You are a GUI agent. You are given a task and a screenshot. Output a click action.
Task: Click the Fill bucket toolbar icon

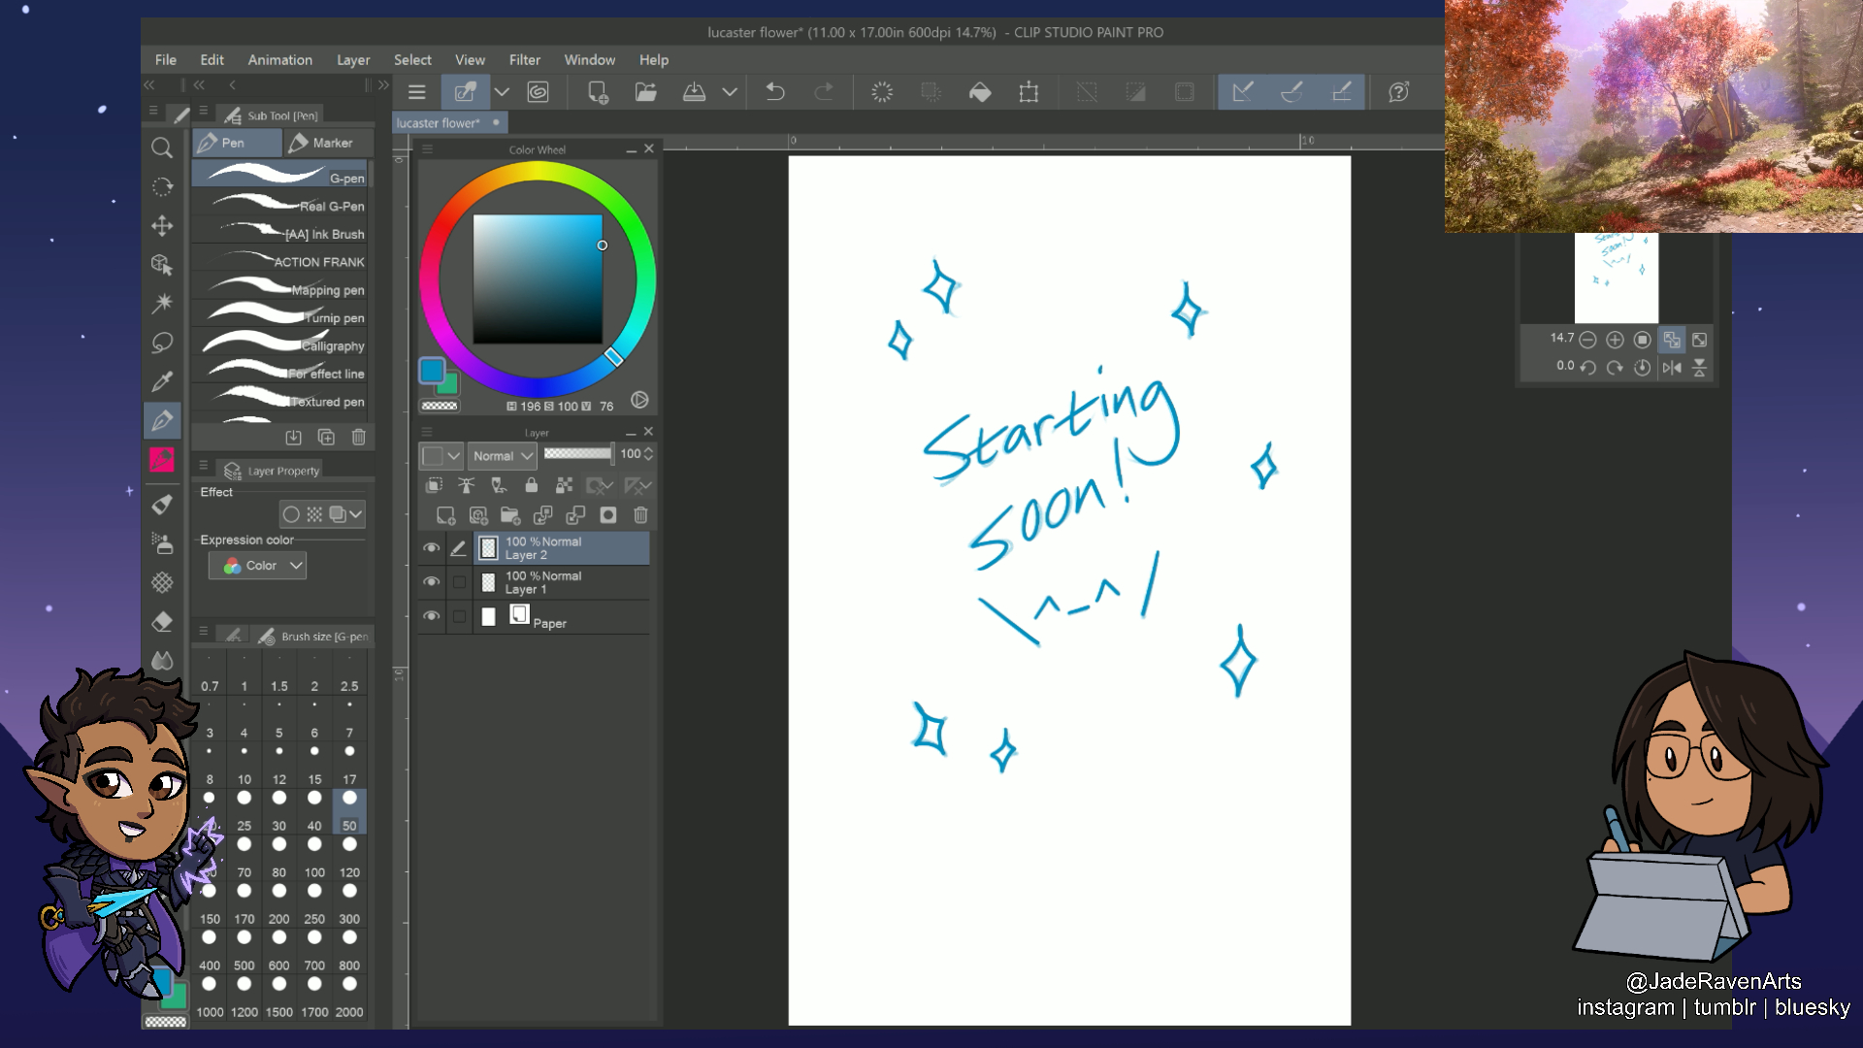980,92
